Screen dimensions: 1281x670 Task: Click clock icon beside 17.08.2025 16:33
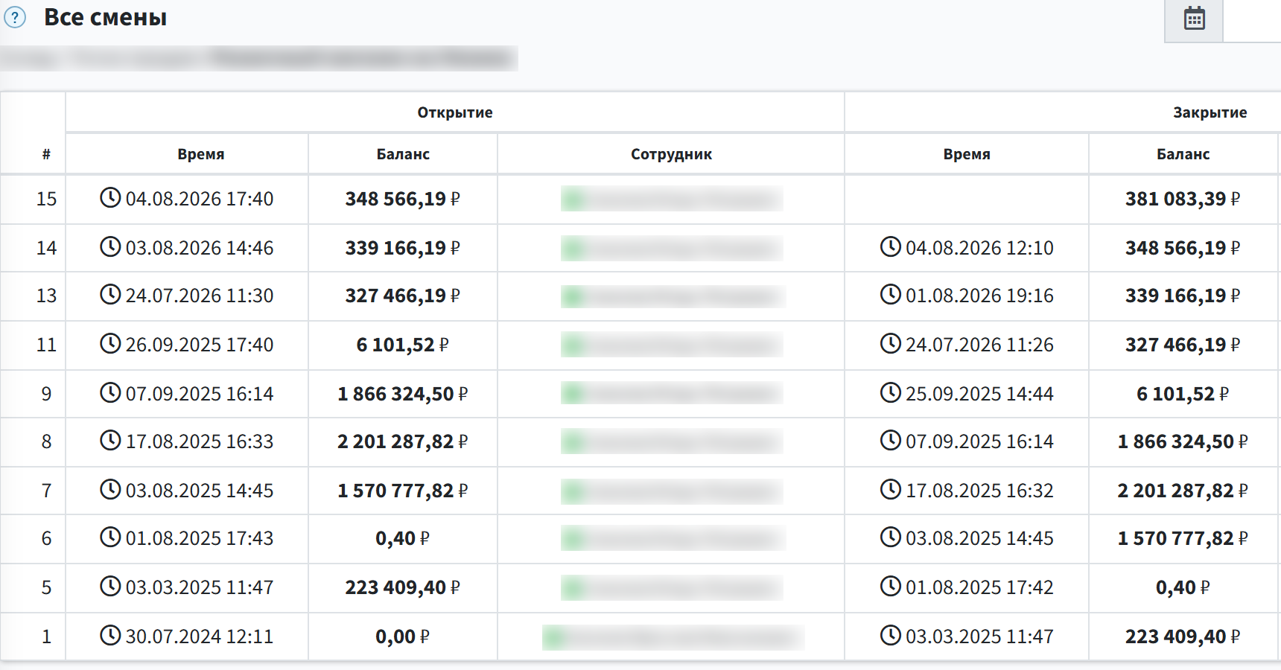click(110, 440)
